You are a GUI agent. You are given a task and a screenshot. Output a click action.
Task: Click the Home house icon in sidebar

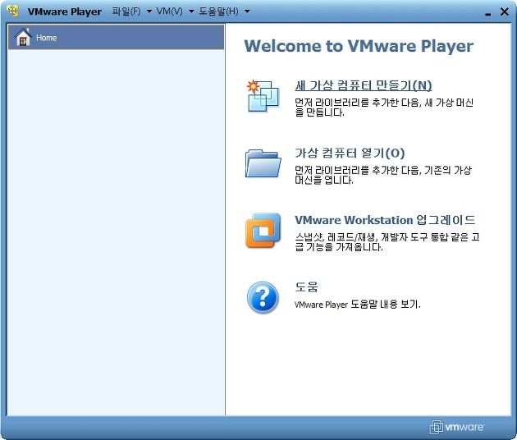point(23,37)
